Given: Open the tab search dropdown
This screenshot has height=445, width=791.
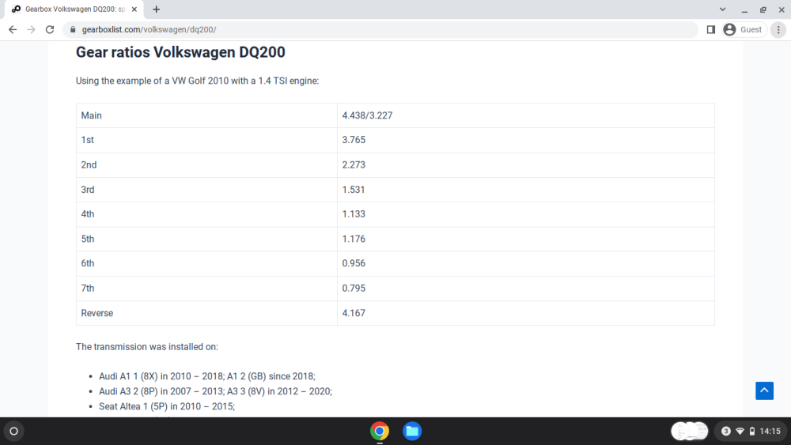Looking at the screenshot, I should click(722, 9).
